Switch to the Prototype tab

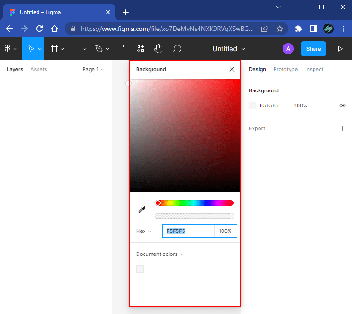pyautogui.click(x=285, y=69)
